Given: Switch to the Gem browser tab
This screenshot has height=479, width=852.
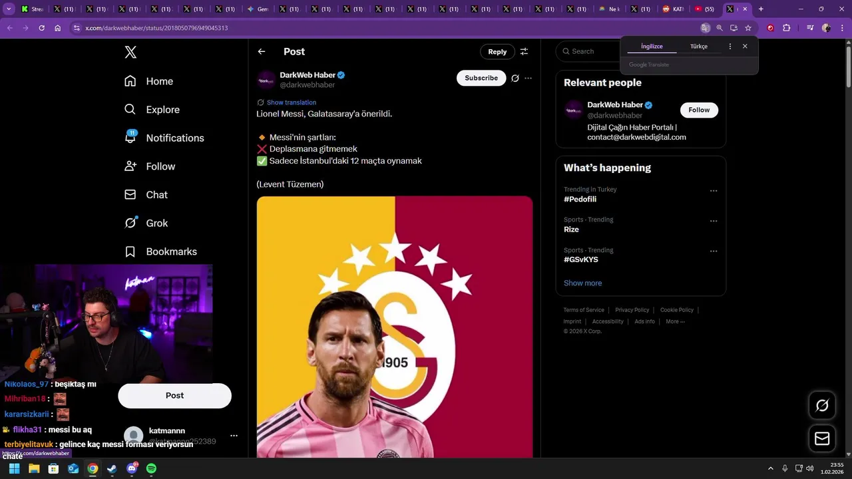Looking at the screenshot, I should tap(258, 9).
